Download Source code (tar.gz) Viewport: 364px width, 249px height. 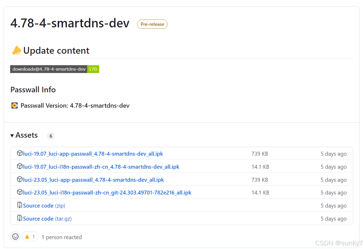(x=47, y=219)
